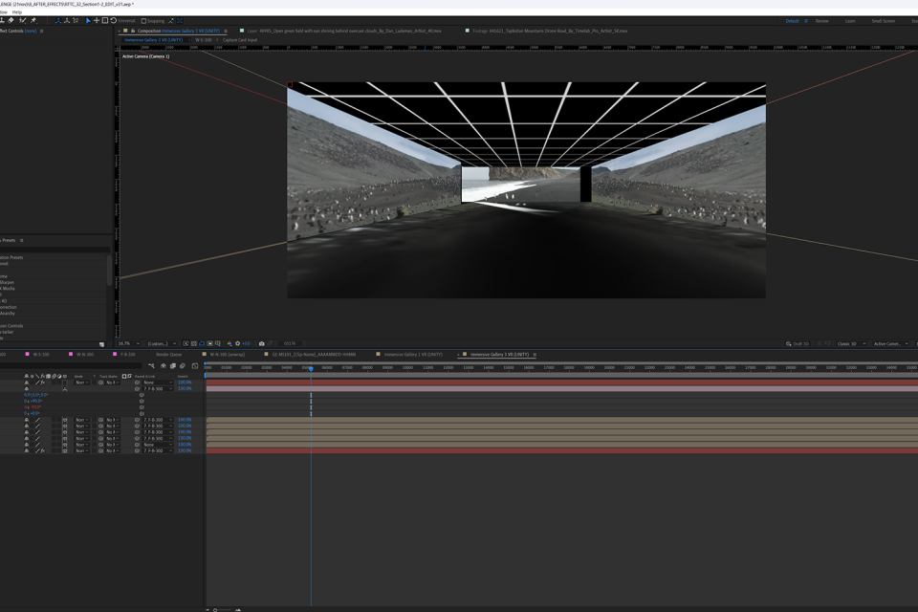Viewport: 918px width, 612px height.
Task: Switch to the Review workspace
Action: click(821, 20)
